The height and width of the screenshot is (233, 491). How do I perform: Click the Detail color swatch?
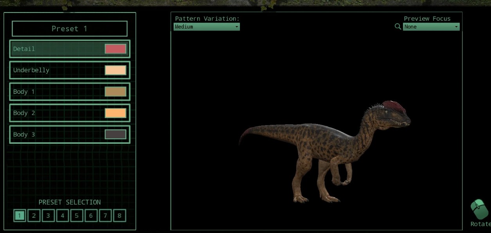115,49
